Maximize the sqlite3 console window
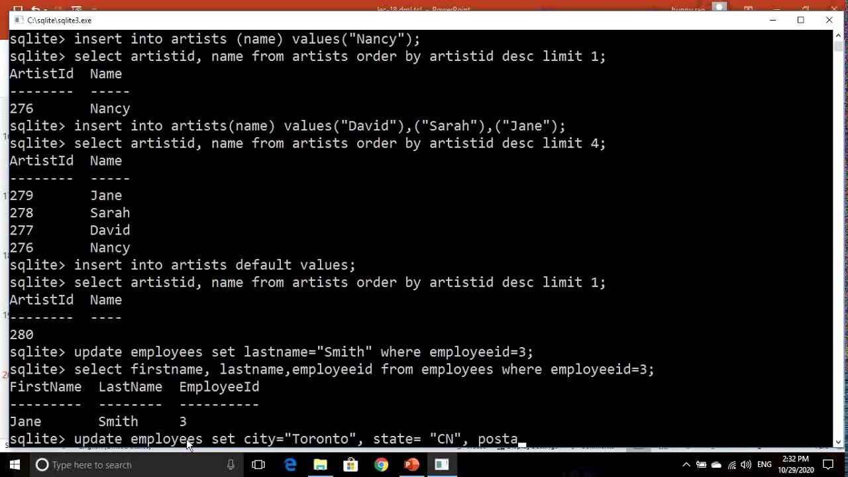This screenshot has height=477, width=848. [x=800, y=21]
